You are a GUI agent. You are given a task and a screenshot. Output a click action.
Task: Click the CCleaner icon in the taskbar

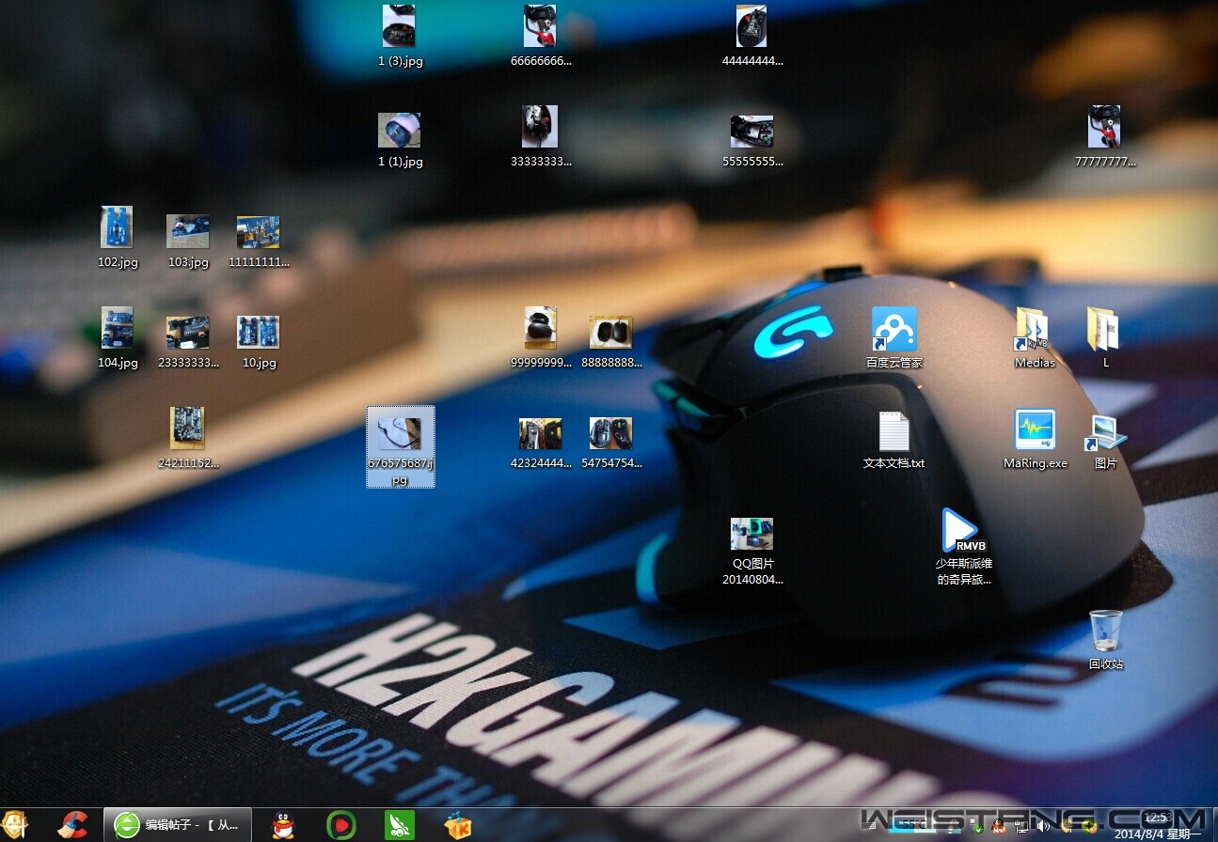[x=72, y=825]
